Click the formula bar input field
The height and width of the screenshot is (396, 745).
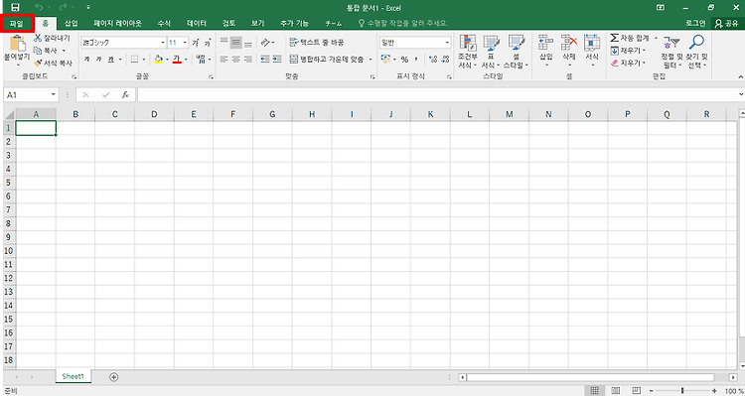[437, 95]
